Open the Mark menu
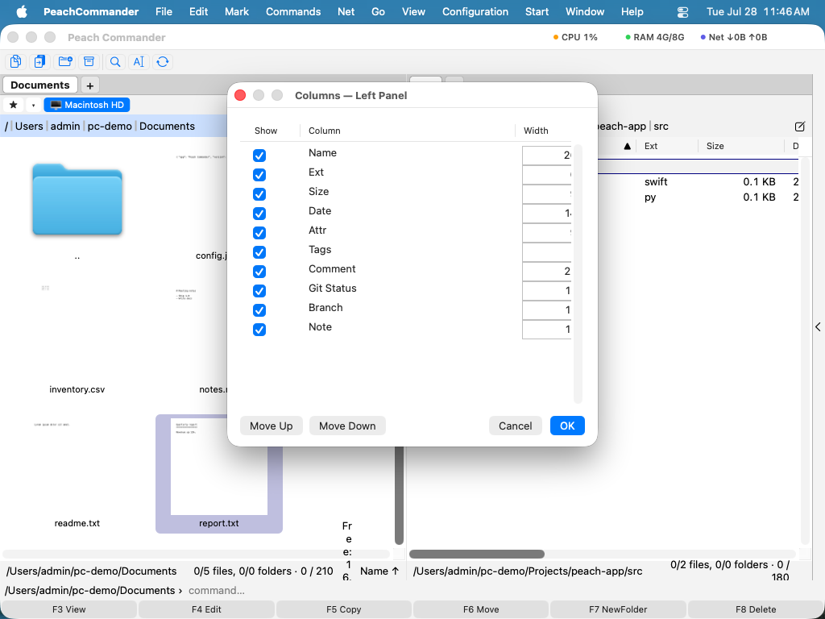825x619 pixels. coord(237,11)
